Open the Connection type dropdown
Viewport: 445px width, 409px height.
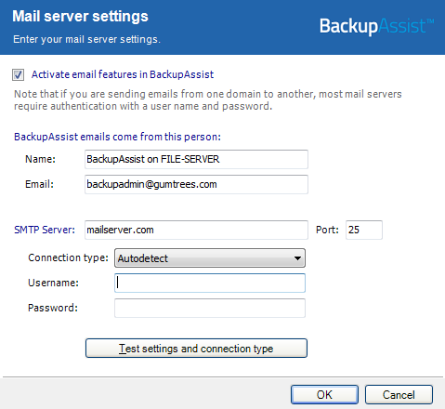[x=210, y=258]
